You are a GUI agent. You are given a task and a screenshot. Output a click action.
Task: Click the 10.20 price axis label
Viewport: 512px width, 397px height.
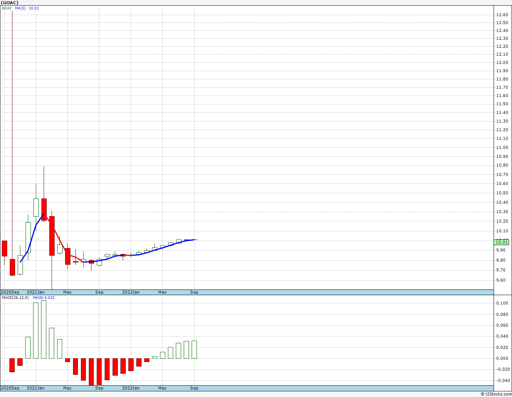[502, 221]
